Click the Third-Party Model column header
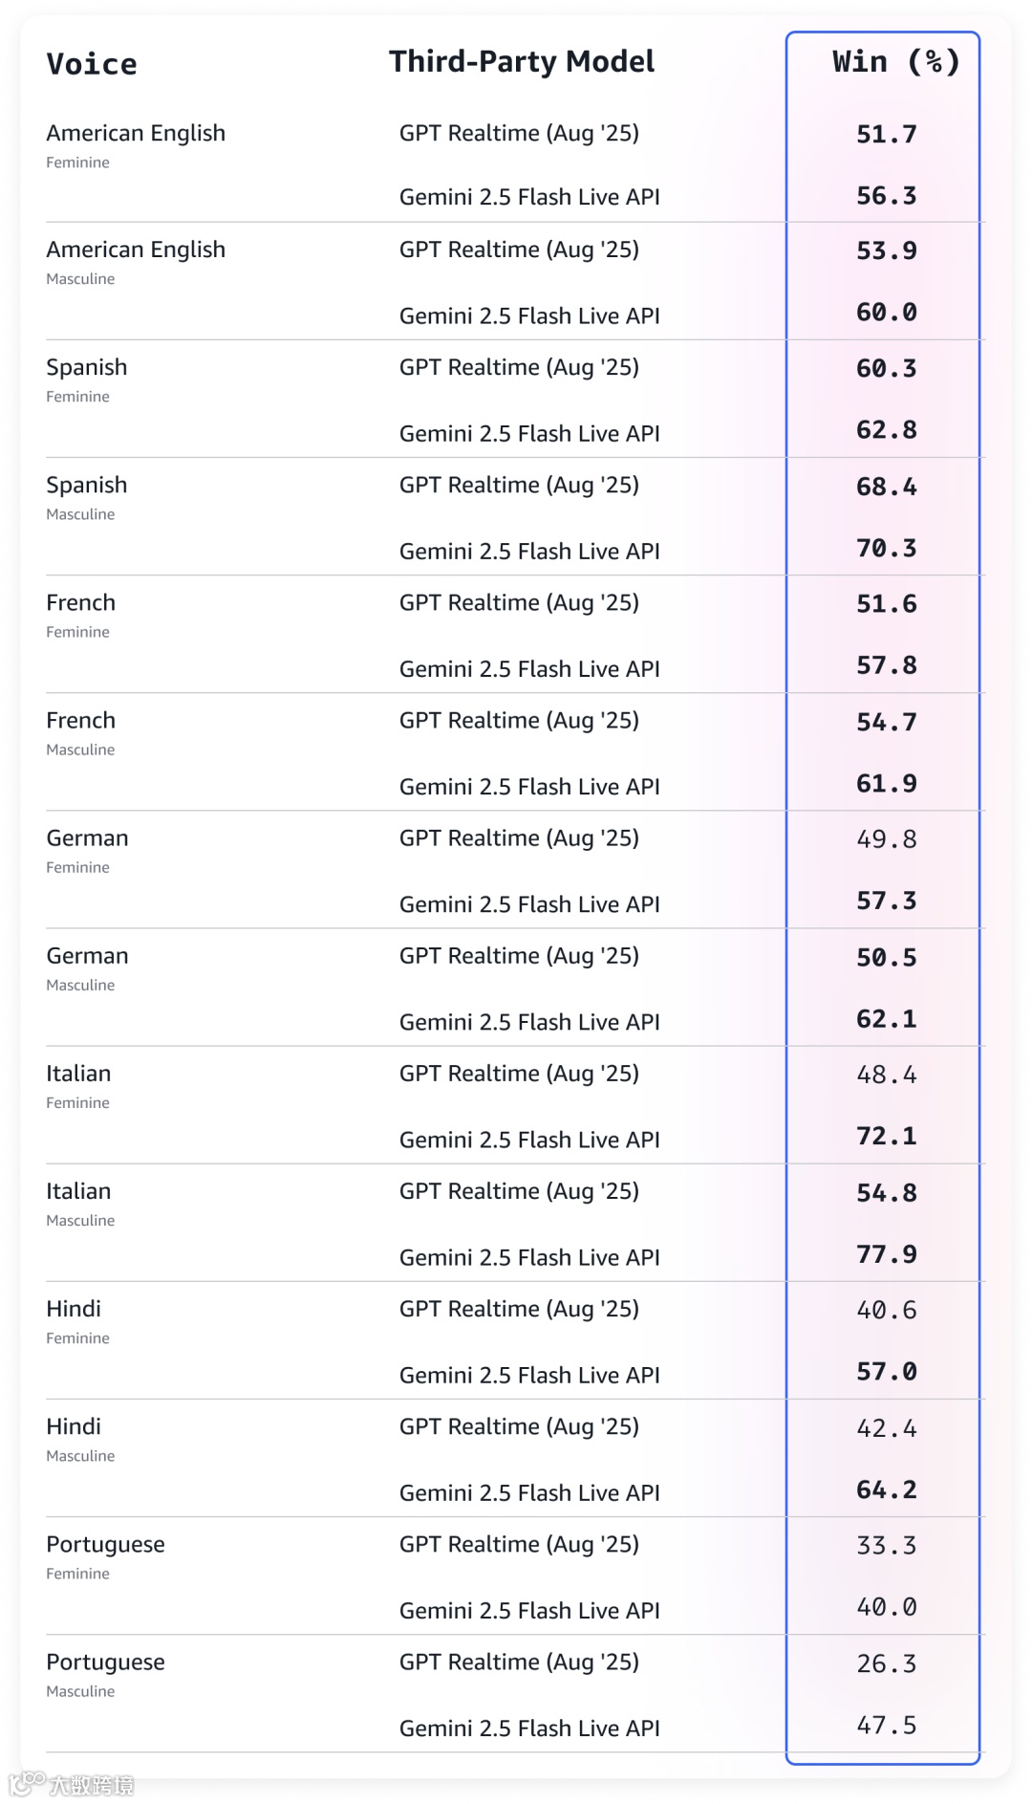 click(521, 62)
